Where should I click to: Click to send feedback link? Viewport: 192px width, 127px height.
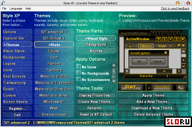pyautogui.click(x=175, y=8)
